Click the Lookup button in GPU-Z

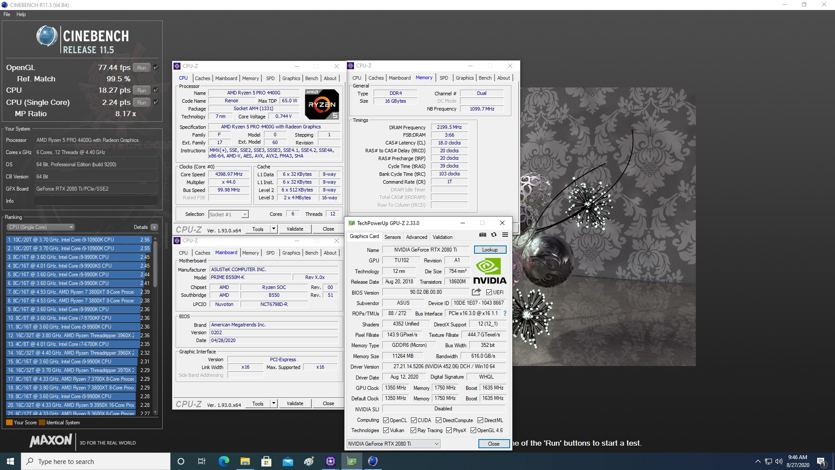tap(490, 249)
